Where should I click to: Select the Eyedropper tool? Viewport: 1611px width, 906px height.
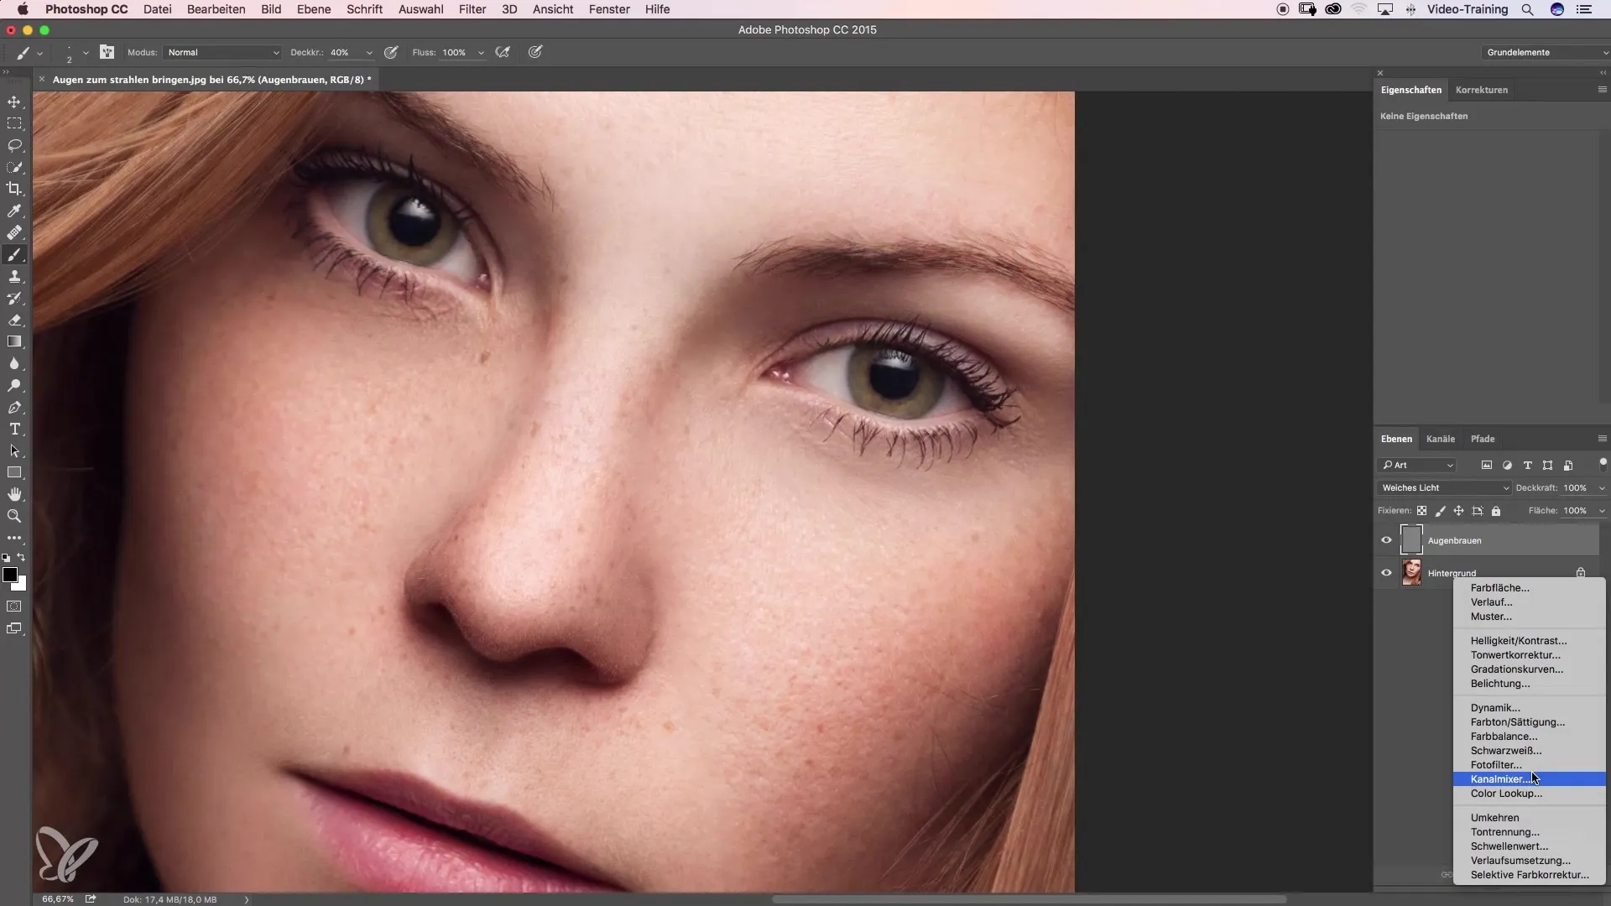[x=14, y=211]
